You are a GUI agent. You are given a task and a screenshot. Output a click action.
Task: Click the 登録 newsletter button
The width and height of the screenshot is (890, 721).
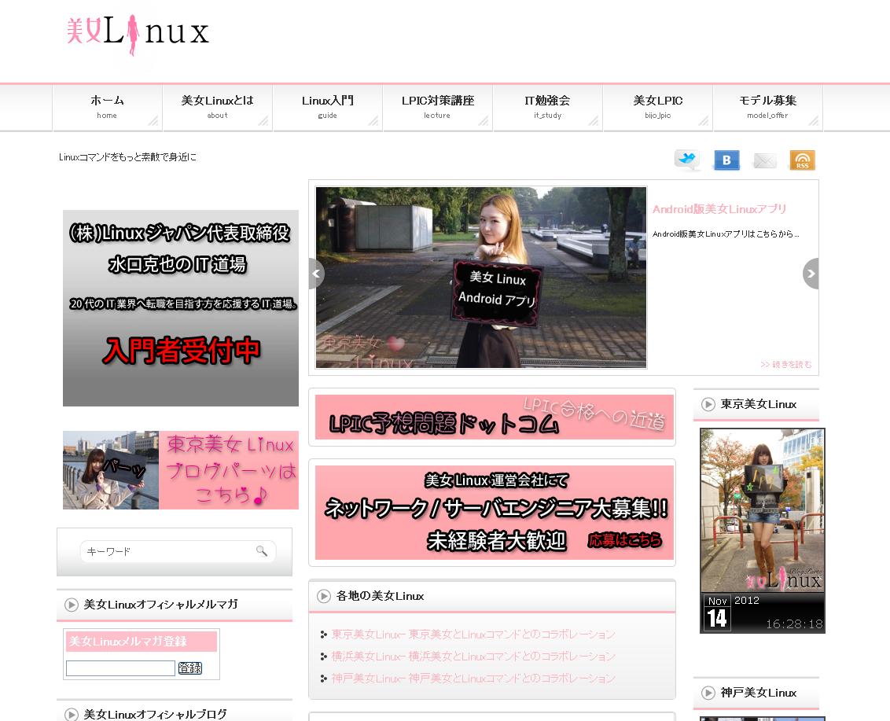190,668
